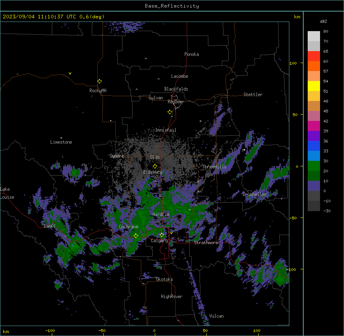This screenshot has width=344, height=336.
Task: Click the Innisfail city label
Action: coord(166,130)
